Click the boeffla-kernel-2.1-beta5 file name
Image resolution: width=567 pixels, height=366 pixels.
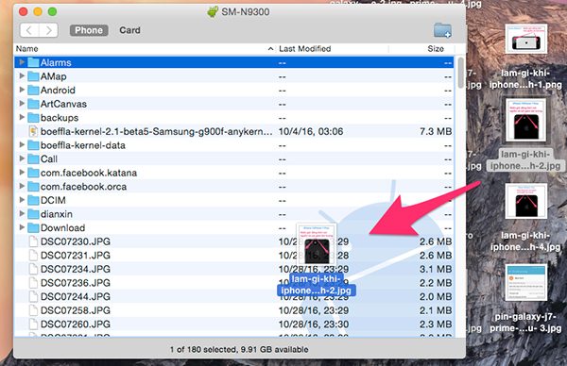[156, 131]
